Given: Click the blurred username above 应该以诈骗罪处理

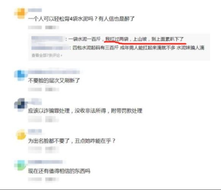Looking at the screenshot, I should coord(35,102).
